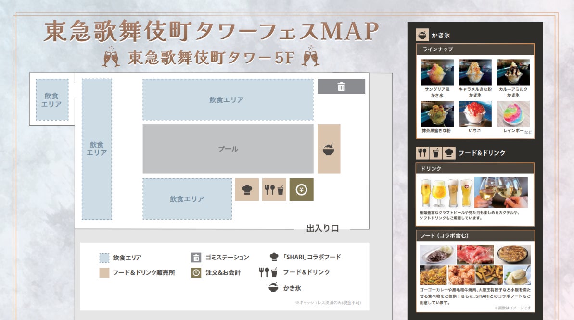Click the fried chicken food photo
Image resolution: width=574 pixels, height=320 pixels.
(x=461, y=275)
